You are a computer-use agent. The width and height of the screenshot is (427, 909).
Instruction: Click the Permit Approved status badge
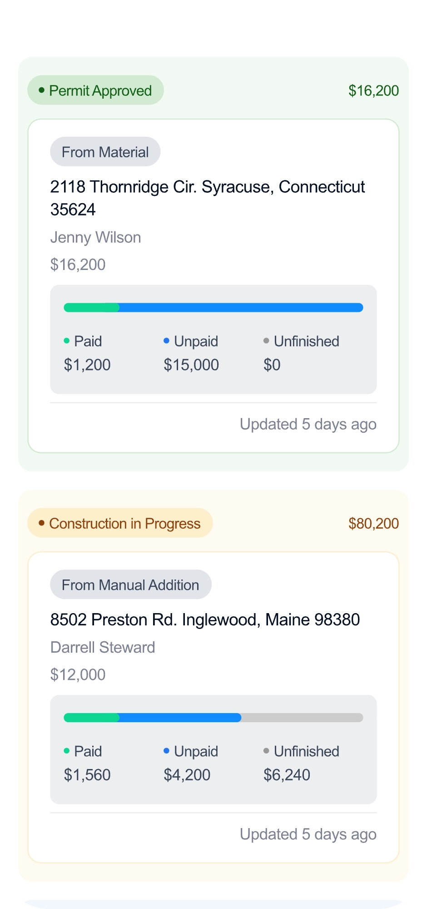(x=95, y=90)
